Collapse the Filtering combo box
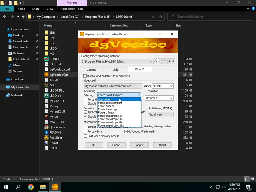The image size is (256, 192). pos(138,95)
